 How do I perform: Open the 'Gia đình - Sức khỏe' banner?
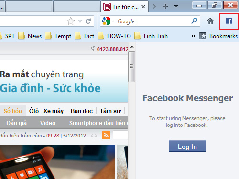coord(64,81)
